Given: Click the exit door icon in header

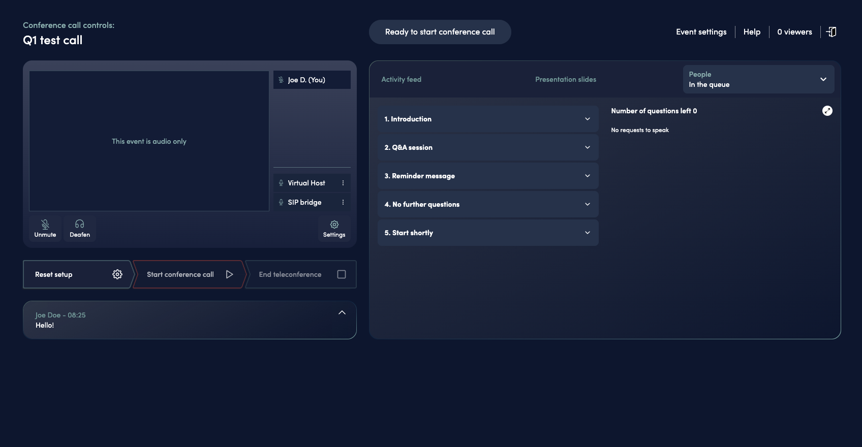Looking at the screenshot, I should coord(831,32).
